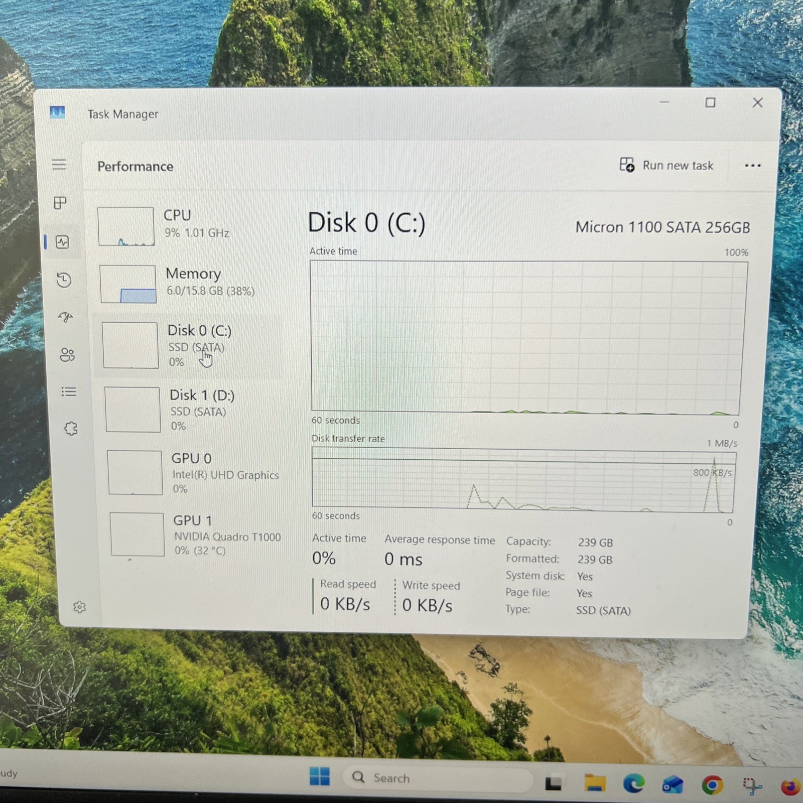The height and width of the screenshot is (803, 803).
Task: Select the Performance page icon in sidebar
Action: point(62,242)
